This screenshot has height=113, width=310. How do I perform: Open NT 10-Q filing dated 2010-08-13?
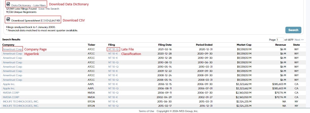(x=113, y=62)
